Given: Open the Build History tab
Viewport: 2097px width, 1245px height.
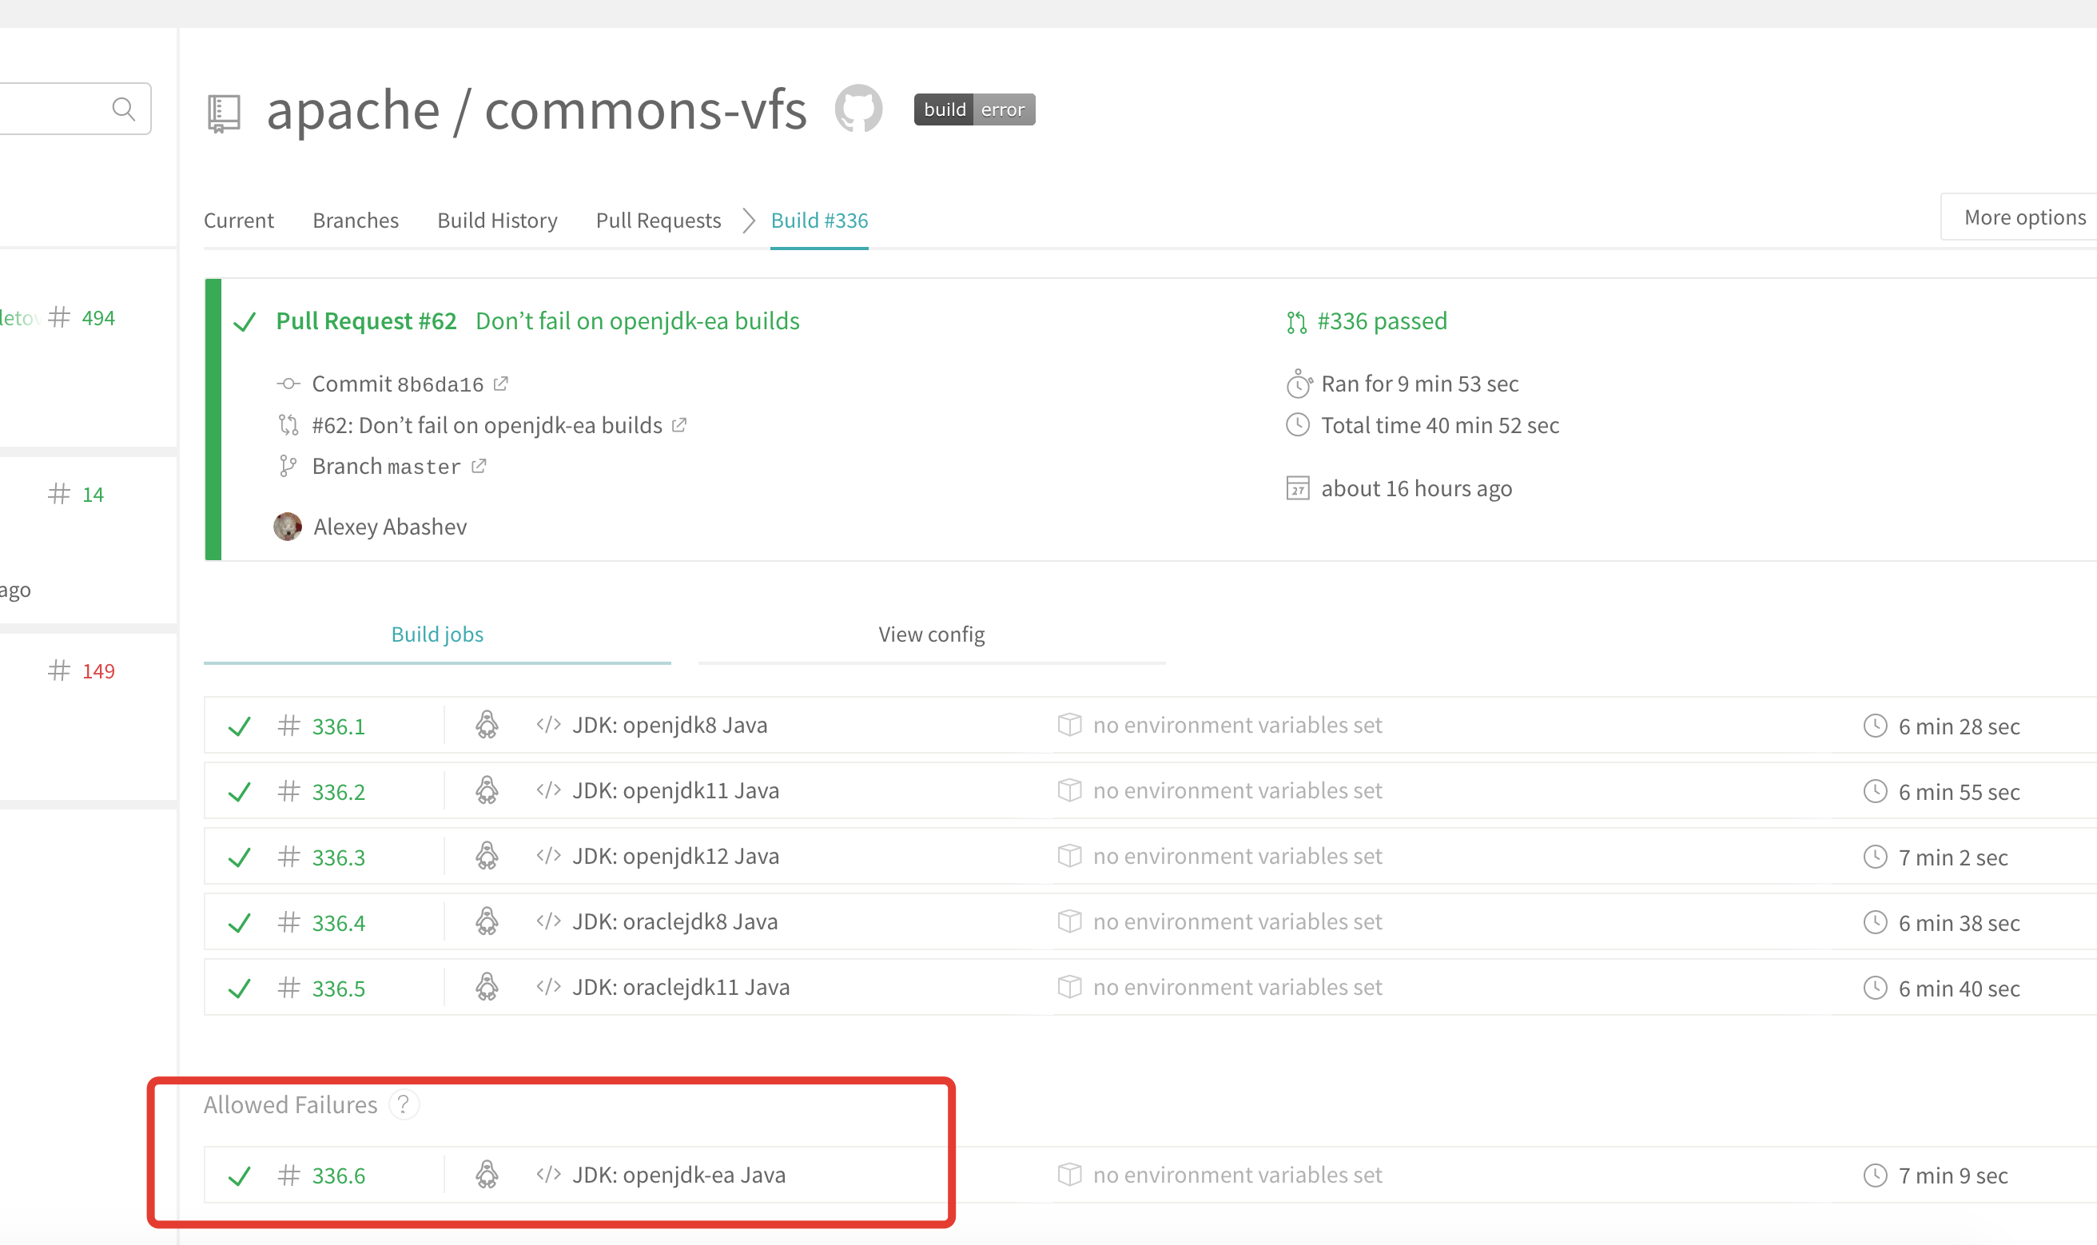Looking at the screenshot, I should [x=497, y=221].
